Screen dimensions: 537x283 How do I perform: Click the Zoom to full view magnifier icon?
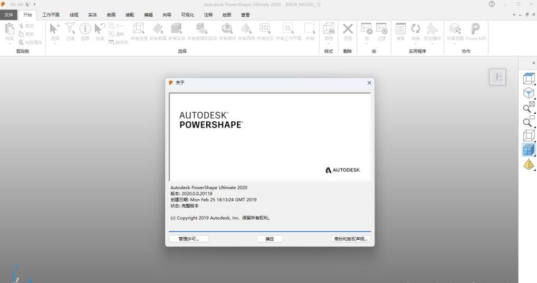pos(529,107)
